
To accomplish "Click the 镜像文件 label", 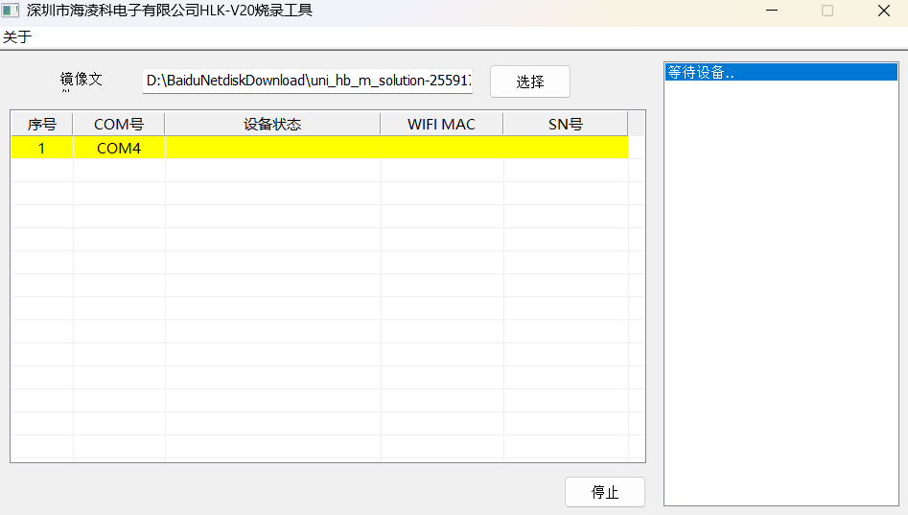I will pos(81,80).
